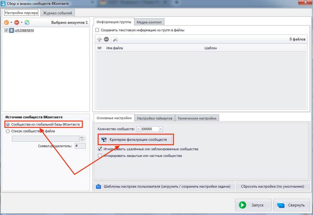
Task: Open dropdown arrow next to red minus
Action: point(22,23)
